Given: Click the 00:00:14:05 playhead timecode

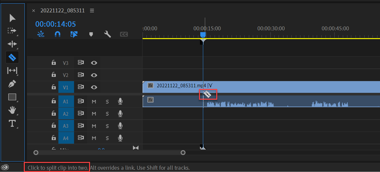Looking at the screenshot, I should [x=55, y=24].
